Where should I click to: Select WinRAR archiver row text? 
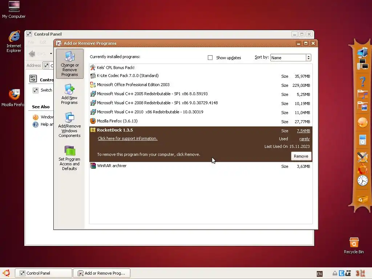[112, 166]
